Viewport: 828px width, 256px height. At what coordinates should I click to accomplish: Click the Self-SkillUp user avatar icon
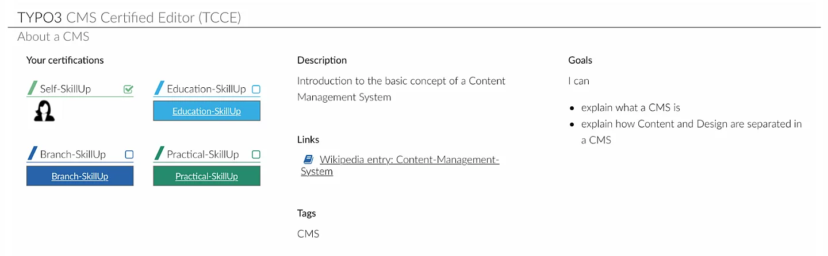(44, 111)
